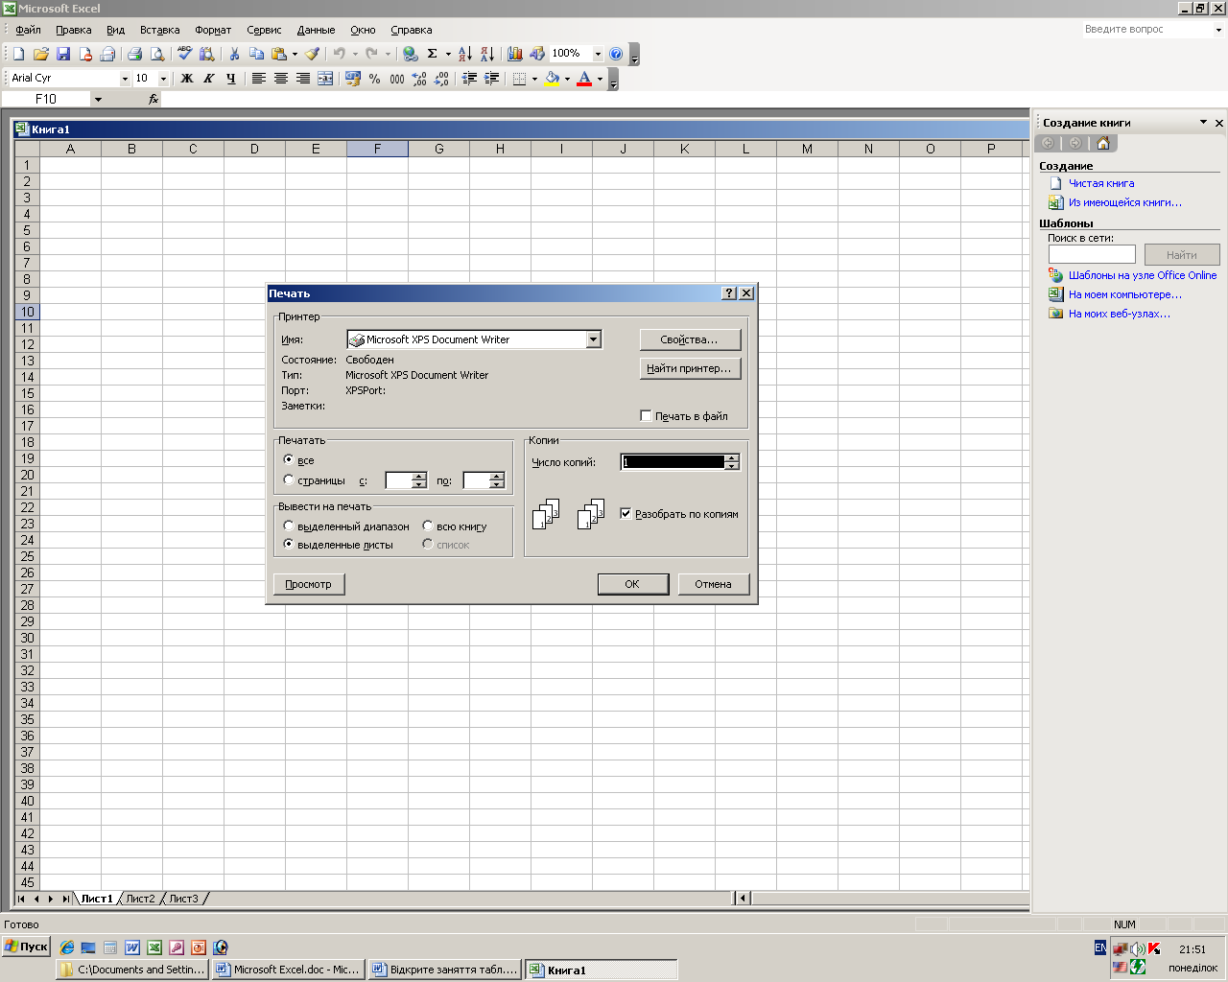
Task: Open the Font Color dropdown arrow
Action: tap(601, 79)
